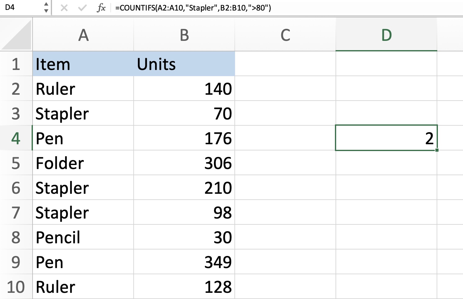Click the cell with value 70
Image resolution: width=463 pixels, height=299 pixels.
point(184,113)
